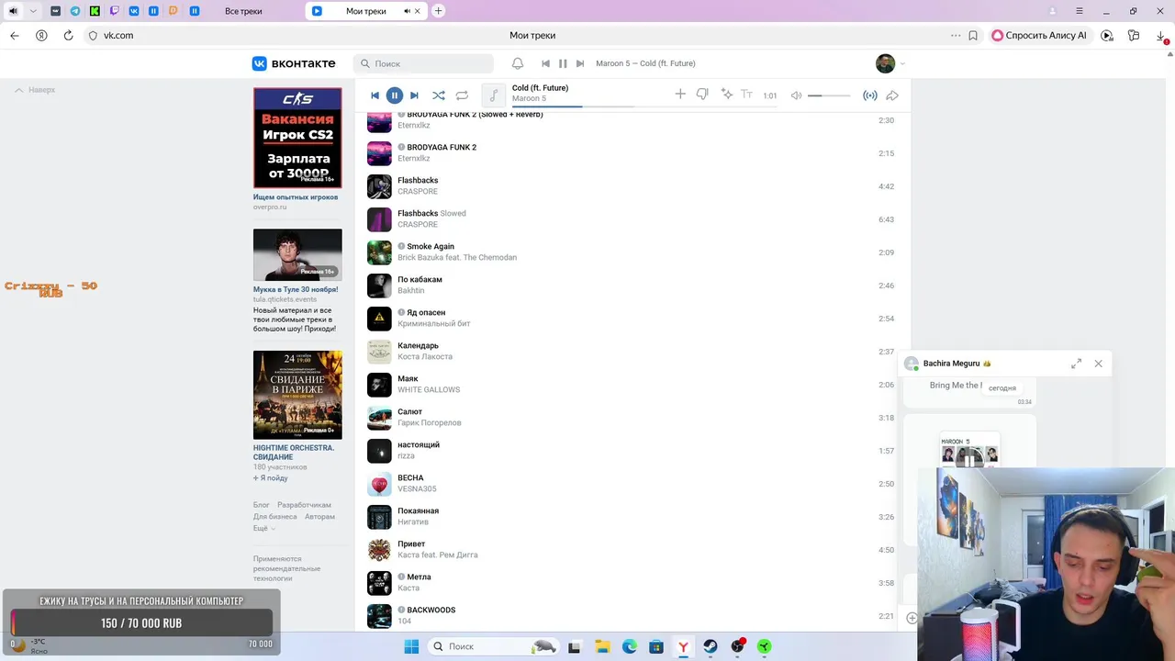Open the VK notifications bell
1175x661 pixels.
pos(518,63)
